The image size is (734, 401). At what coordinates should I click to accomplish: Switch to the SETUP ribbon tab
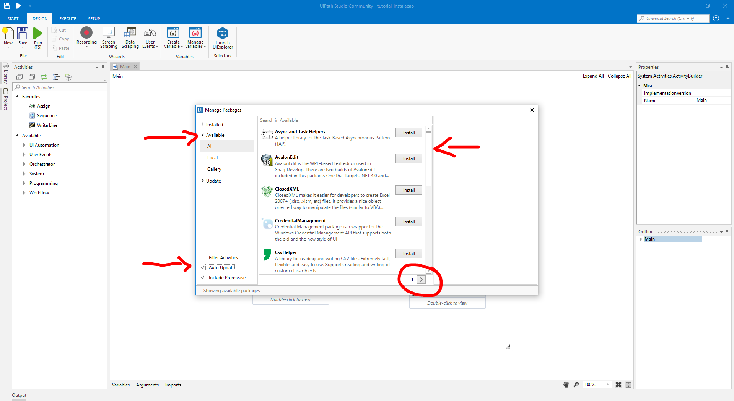(x=94, y=19)
